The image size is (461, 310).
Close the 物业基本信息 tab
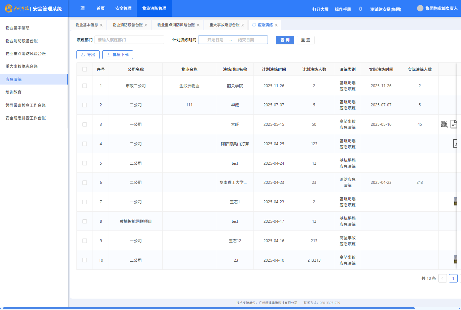tap(101, 25)
